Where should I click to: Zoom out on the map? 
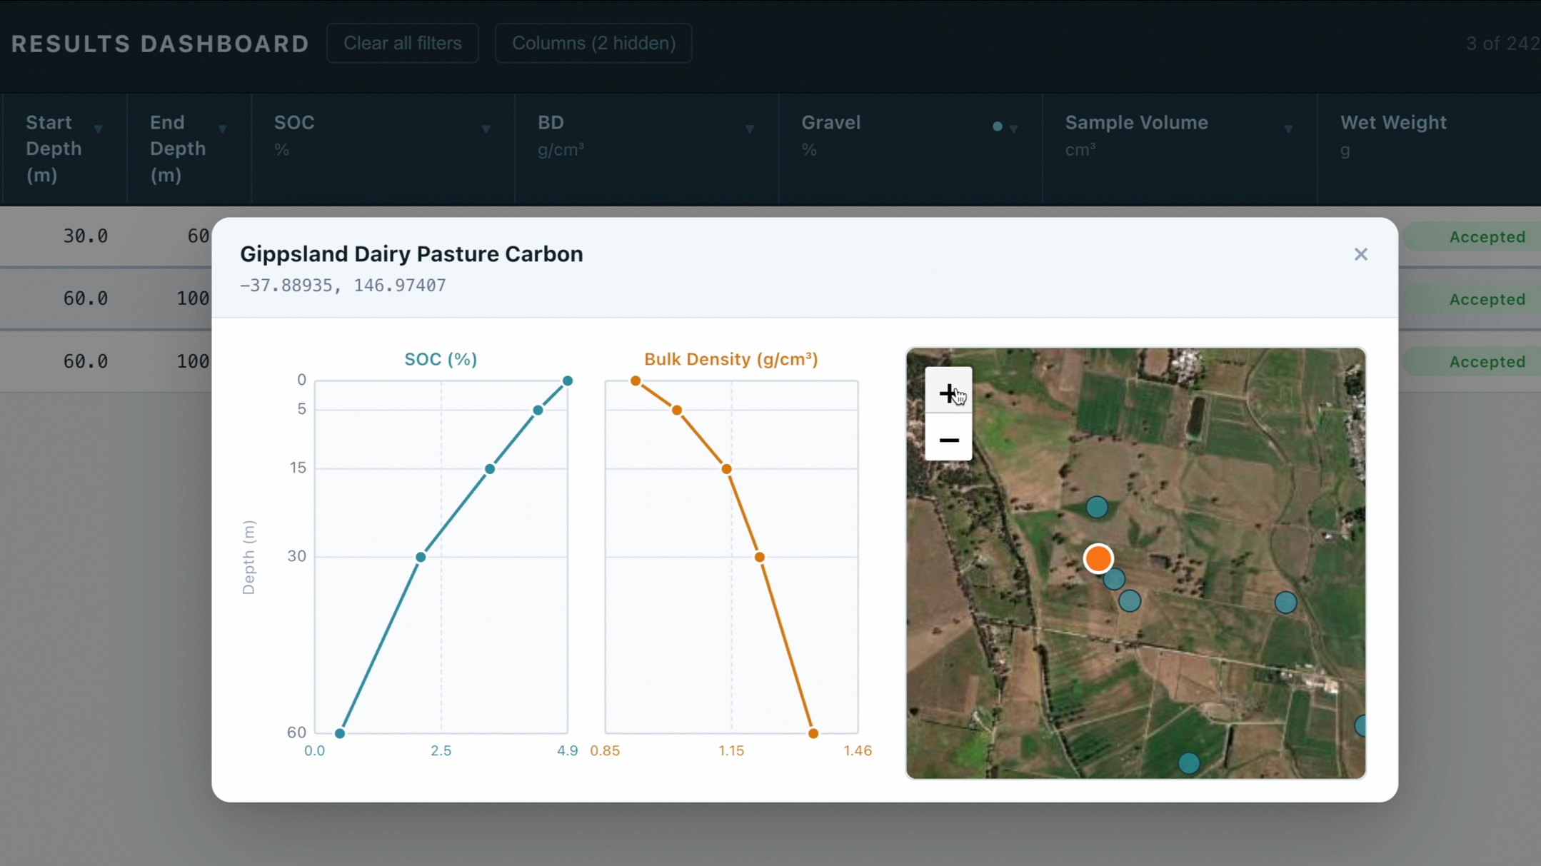pos(948,439)
